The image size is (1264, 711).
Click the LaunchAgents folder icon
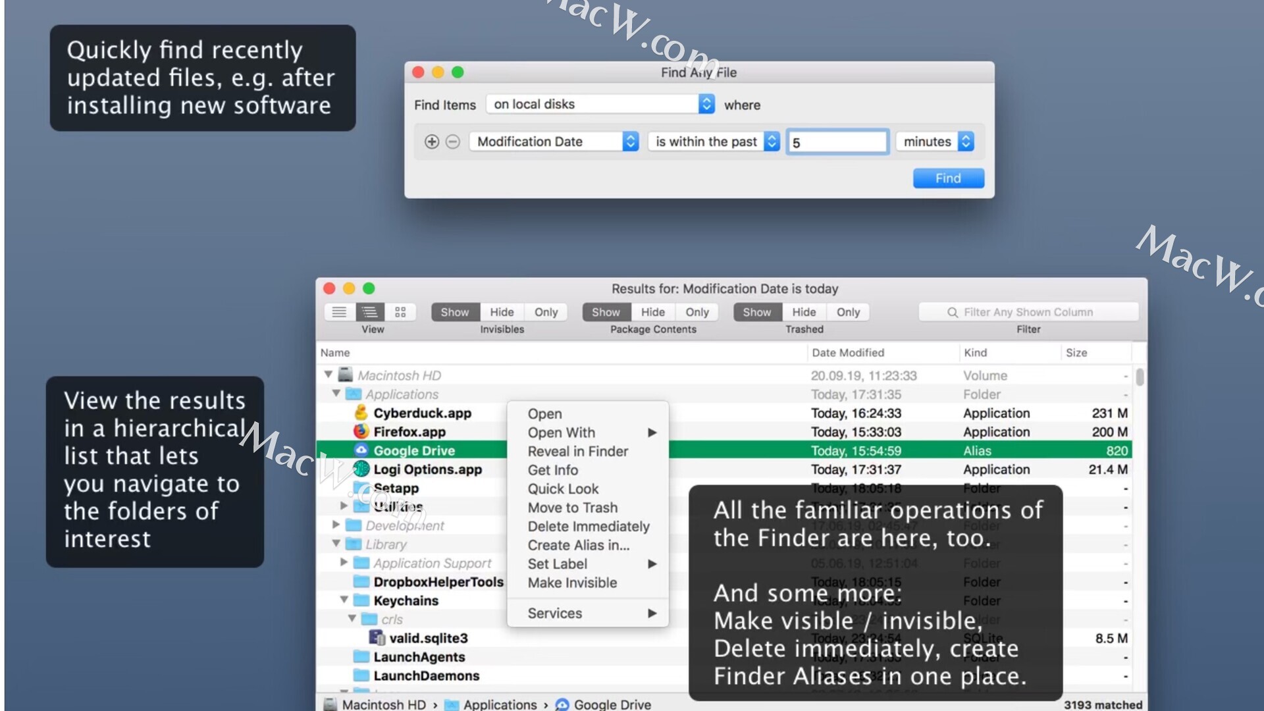coord(361,657)
